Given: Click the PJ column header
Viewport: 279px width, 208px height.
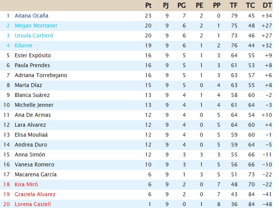Looking at the screenshot, I should (x=166, y=5).
